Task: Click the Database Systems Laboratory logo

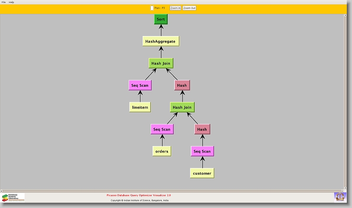Action: [x=13, y=198]
